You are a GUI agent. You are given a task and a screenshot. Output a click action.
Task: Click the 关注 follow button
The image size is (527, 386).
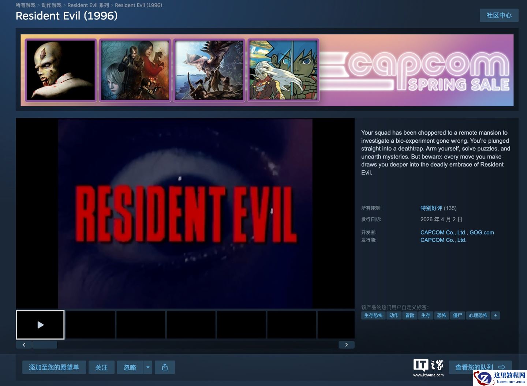(x=101, y=367)
